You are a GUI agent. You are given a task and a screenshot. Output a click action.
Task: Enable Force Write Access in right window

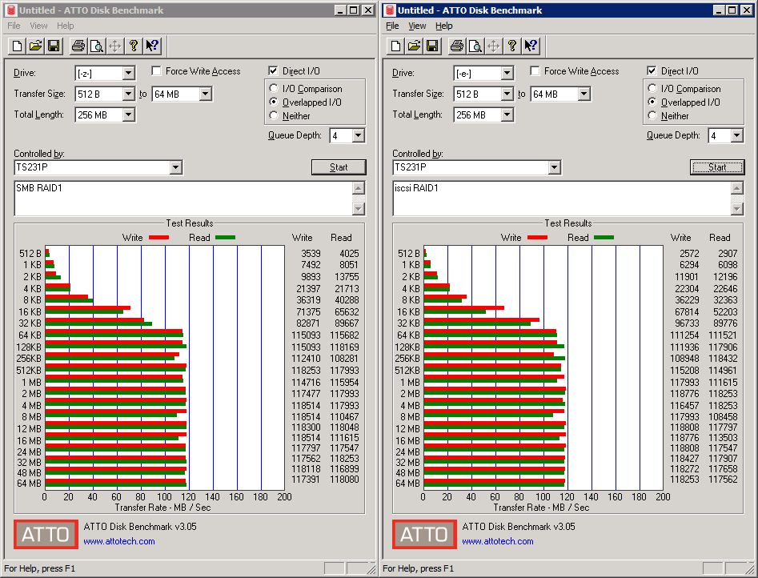coord(535,71)
